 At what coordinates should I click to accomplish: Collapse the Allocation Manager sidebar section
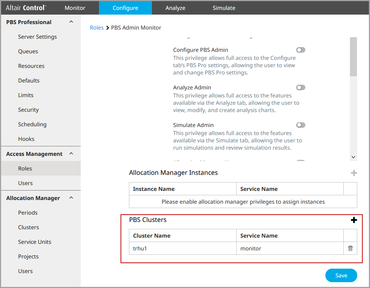(x=71, y=198)
